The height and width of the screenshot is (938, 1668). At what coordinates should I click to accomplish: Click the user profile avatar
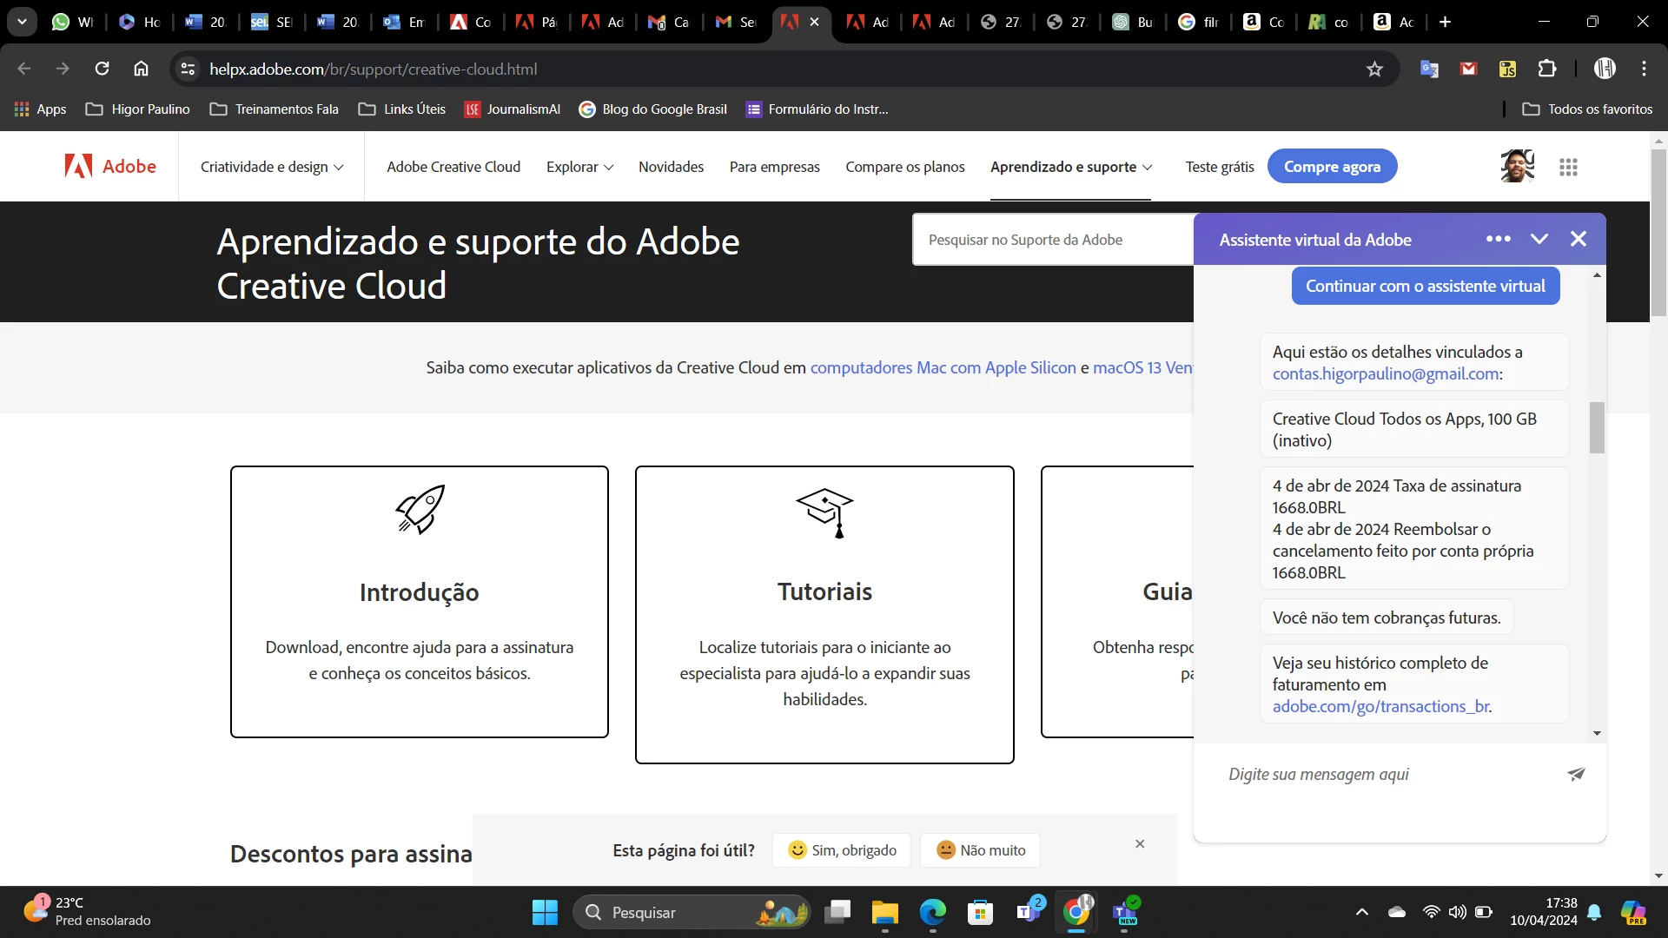point(1517,167)
